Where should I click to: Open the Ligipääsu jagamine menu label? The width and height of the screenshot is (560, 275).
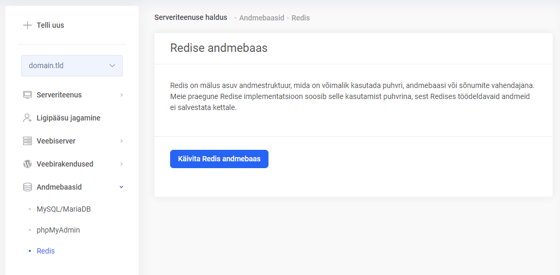tap(69, 118)
